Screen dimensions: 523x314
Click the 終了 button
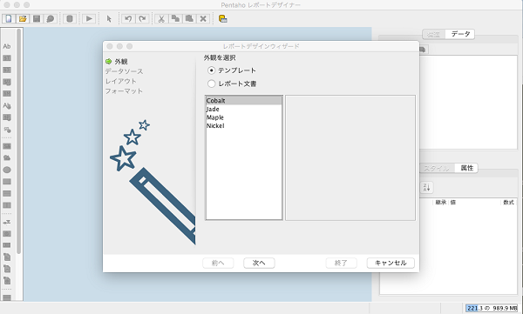point(341,263)
